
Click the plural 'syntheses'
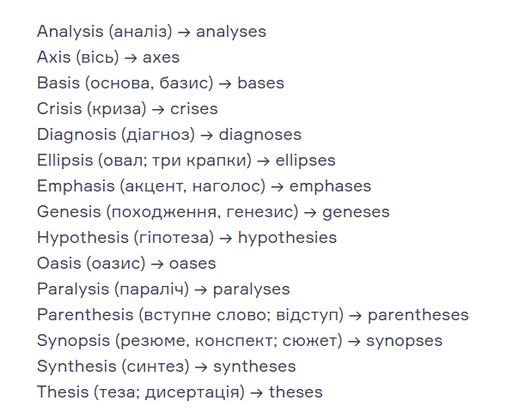click(x=254, y=367)
